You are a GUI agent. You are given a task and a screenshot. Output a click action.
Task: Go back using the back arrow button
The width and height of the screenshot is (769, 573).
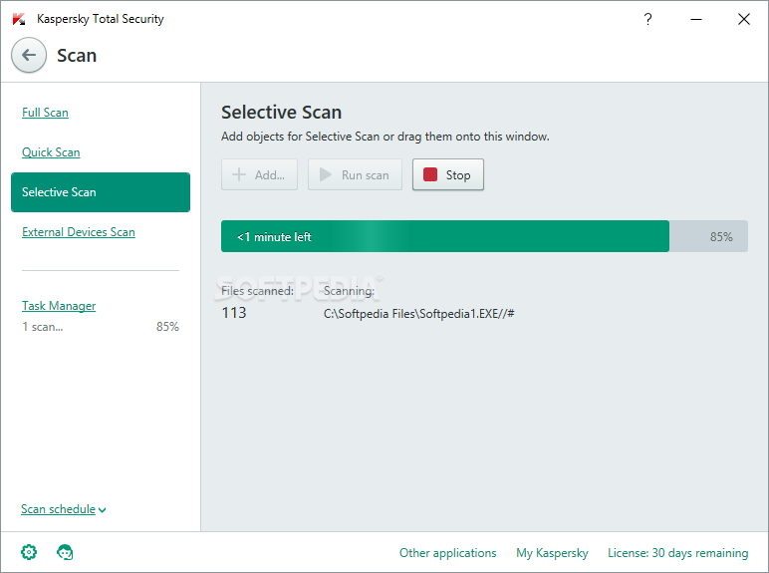click(x=29, y=55)
